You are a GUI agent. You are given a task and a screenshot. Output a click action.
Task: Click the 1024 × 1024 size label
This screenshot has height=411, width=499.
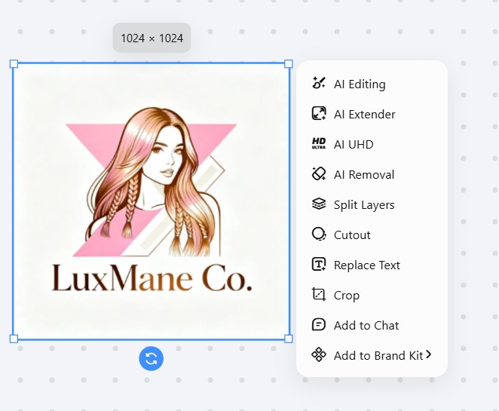pos(152,38)
